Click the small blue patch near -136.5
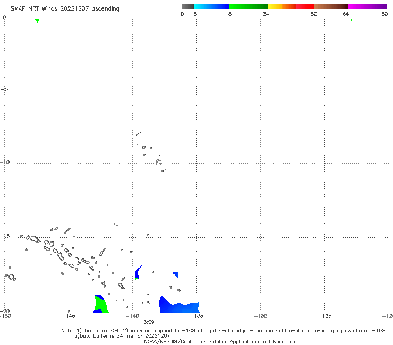393x345 pixels. pyautogui.click(x=176, y=275)
